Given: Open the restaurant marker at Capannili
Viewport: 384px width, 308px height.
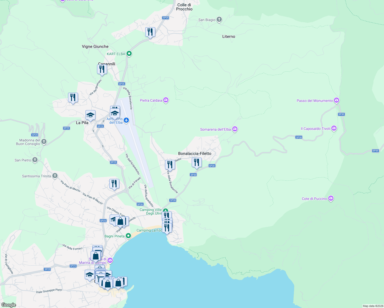Looking at the screenshot, I should [102, 70].
